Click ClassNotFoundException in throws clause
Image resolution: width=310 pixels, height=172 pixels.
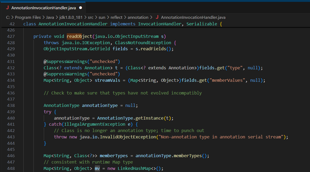click(143, 43)
